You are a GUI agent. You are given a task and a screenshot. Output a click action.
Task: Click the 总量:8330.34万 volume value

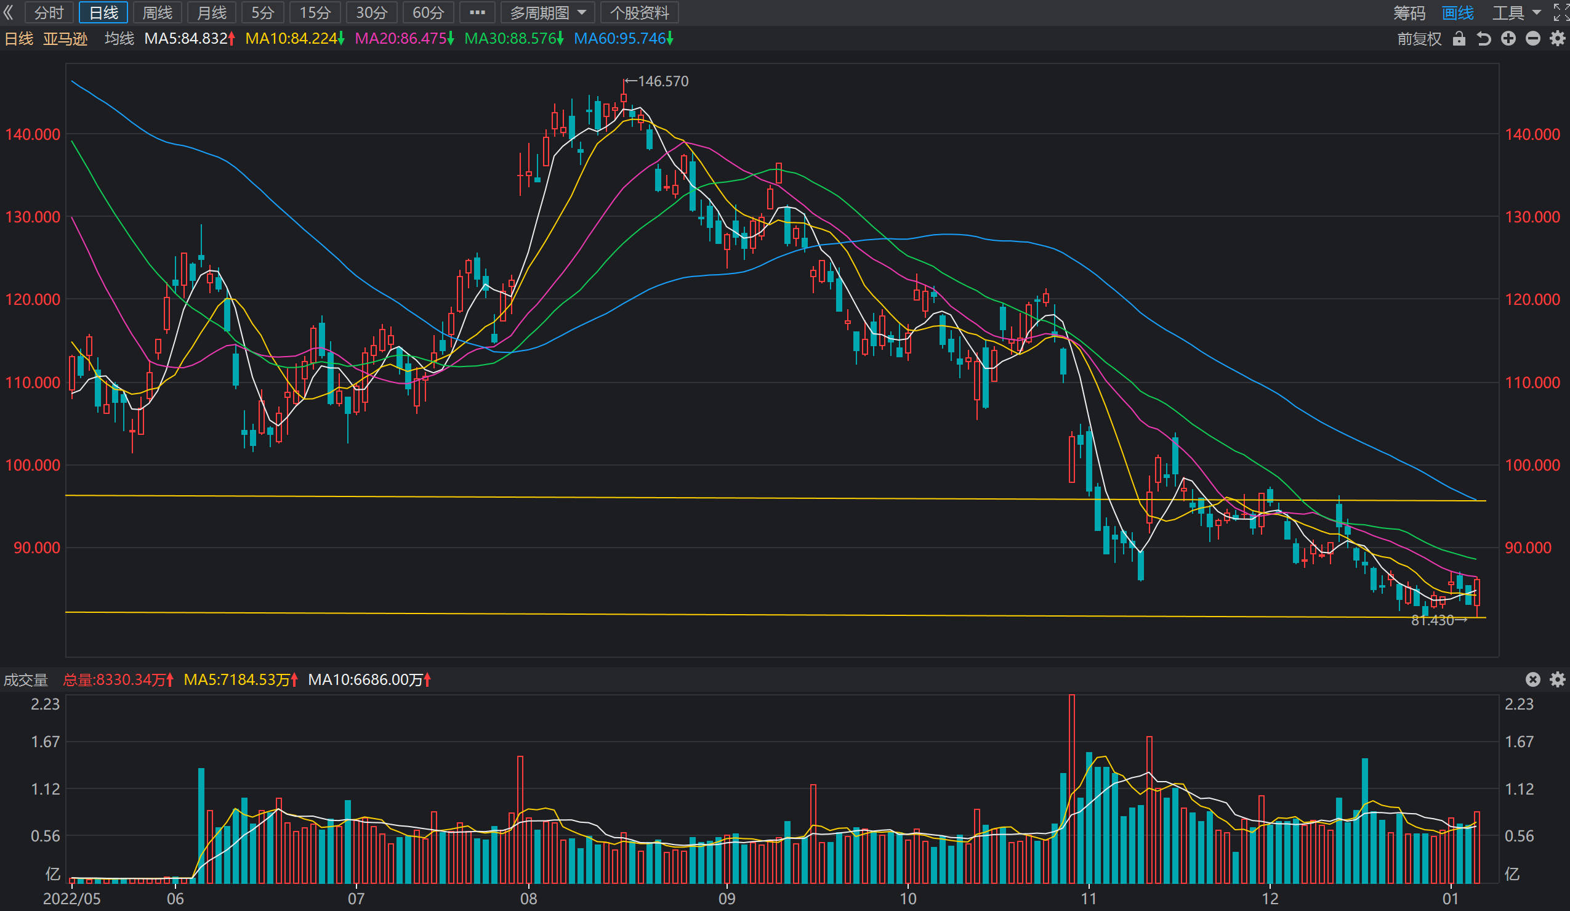tap(118, 680)
